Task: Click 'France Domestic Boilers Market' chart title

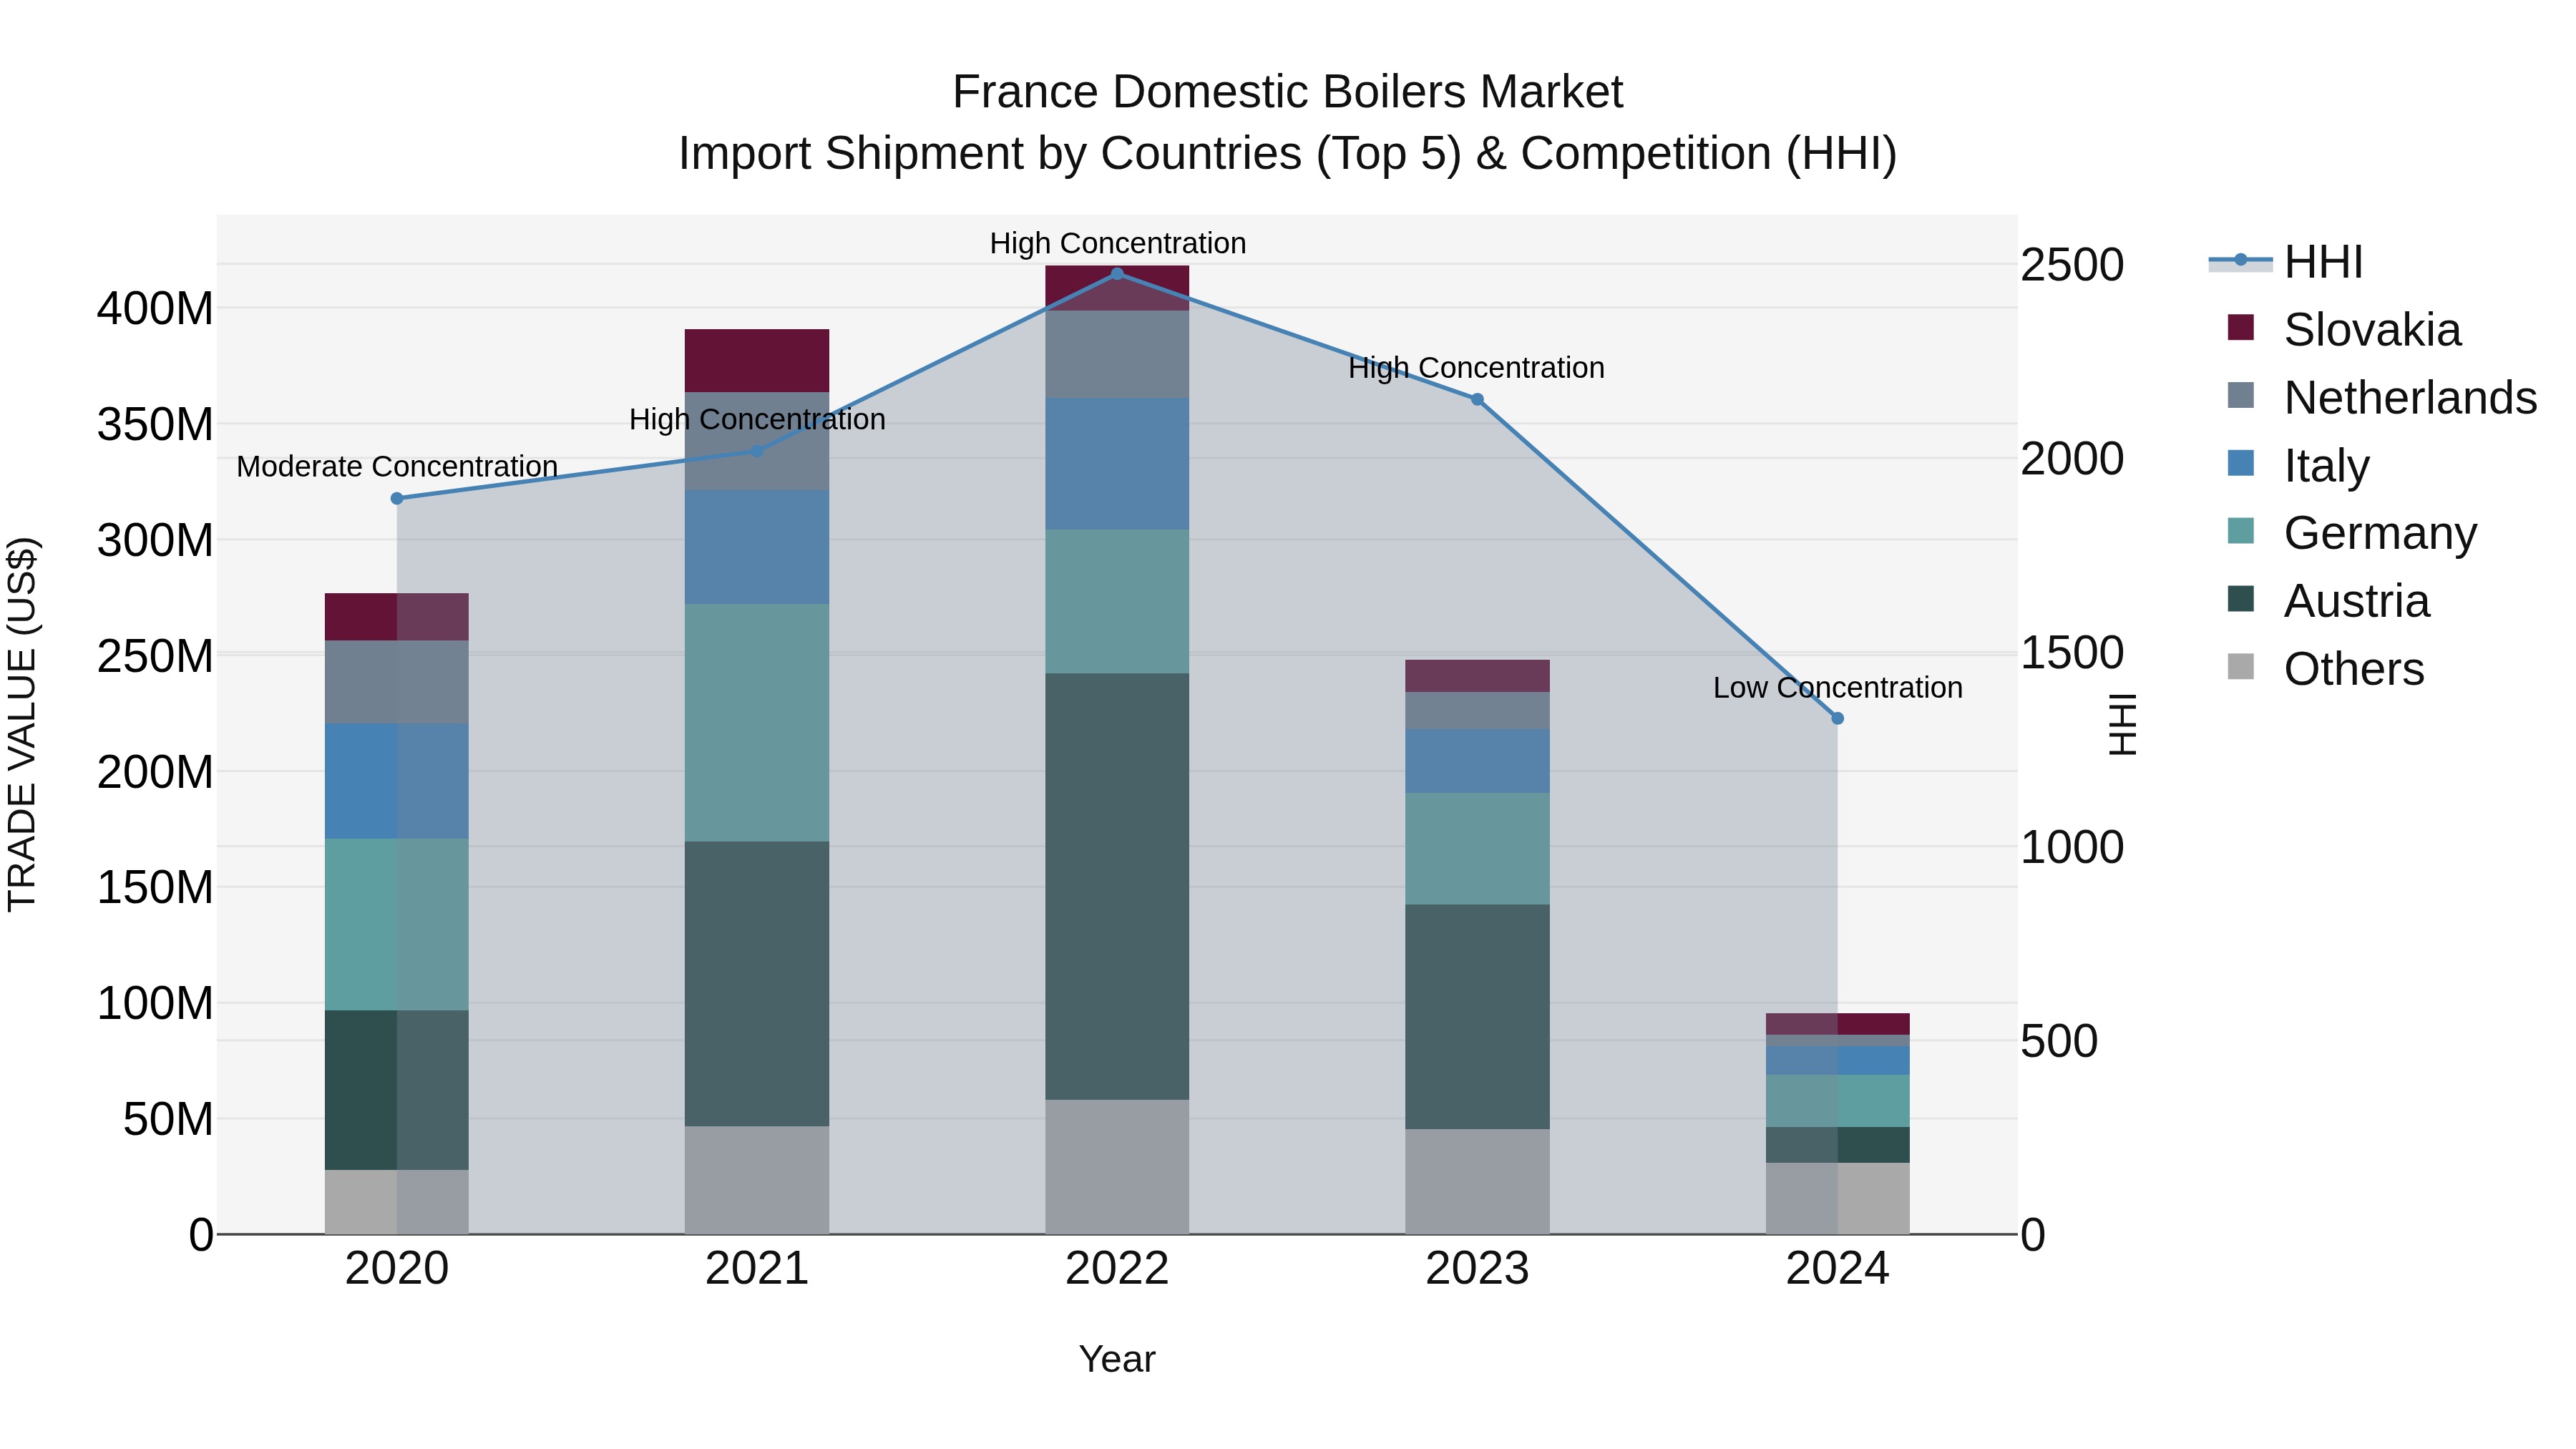Action: pos(1288,93)
